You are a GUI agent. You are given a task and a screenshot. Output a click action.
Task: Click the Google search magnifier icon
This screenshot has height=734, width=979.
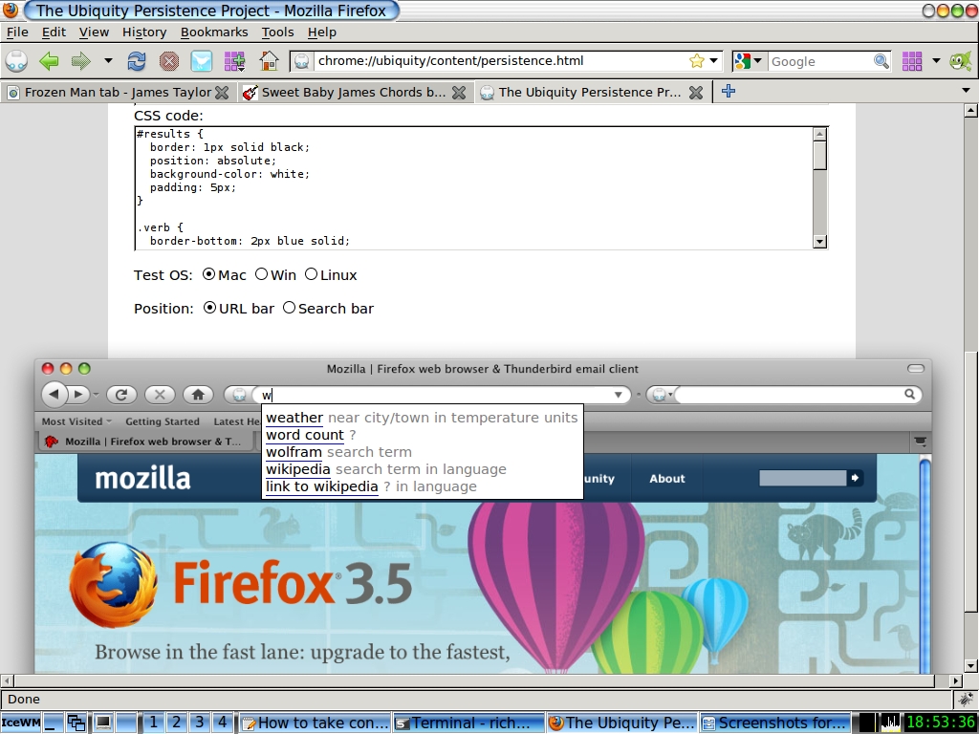pos(881,61)
